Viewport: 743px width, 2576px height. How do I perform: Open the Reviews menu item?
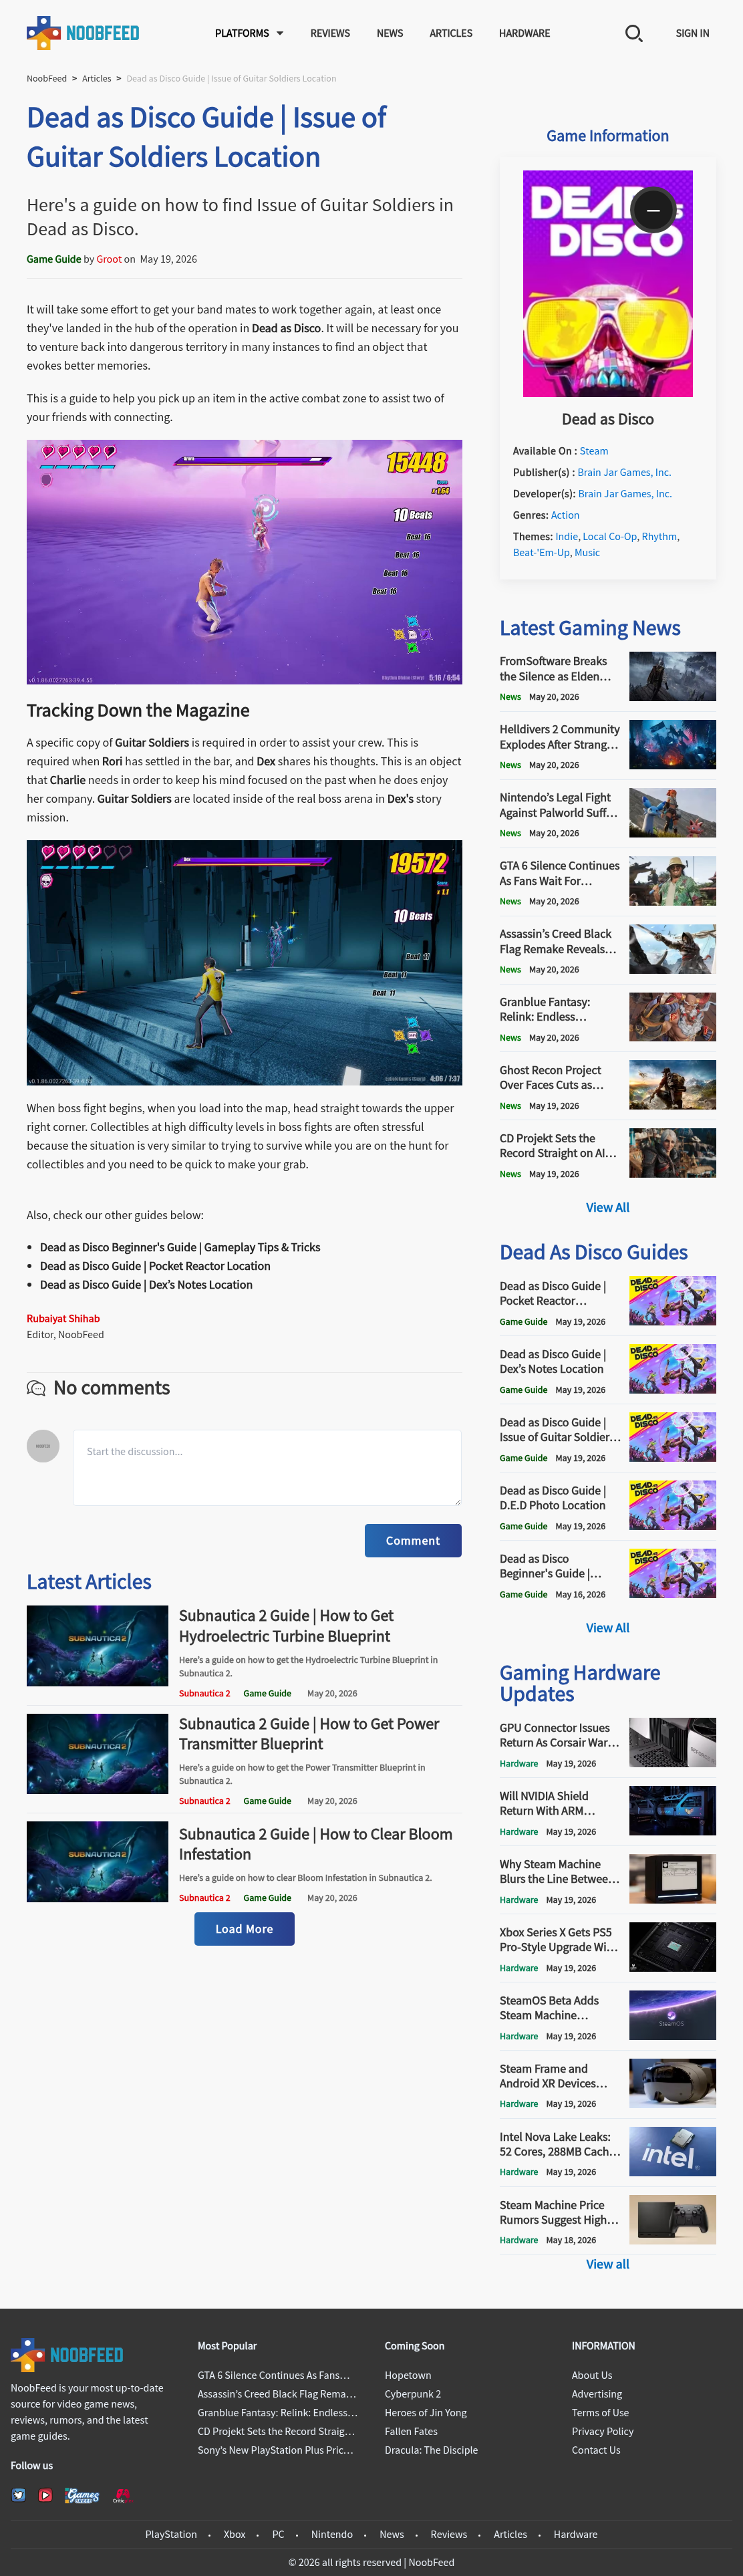(330, 33)
